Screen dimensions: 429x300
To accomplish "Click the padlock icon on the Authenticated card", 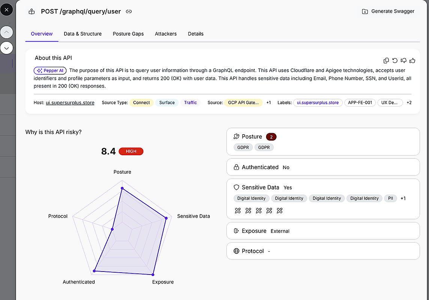I will 236,167.
